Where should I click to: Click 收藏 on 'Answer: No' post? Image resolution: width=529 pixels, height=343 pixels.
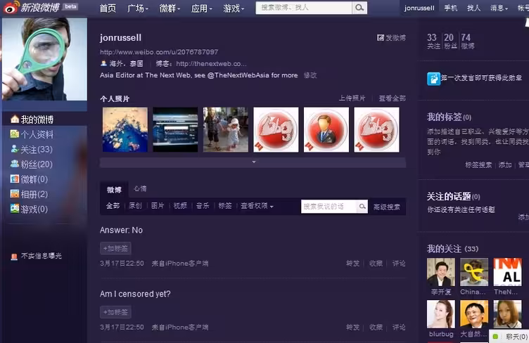tap(376, 263)
